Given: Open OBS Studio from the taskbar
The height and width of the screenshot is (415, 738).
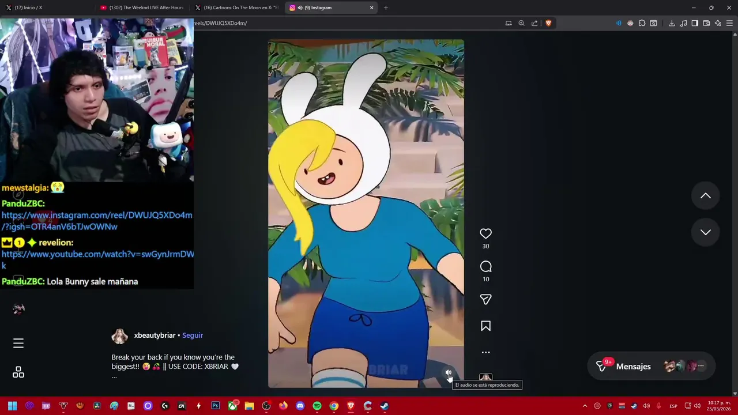Looking at the screenshot, I should 266,406.
